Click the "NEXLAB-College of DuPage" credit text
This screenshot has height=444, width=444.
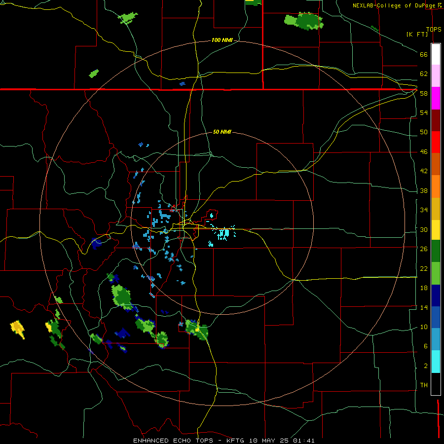tap(394, 5)
